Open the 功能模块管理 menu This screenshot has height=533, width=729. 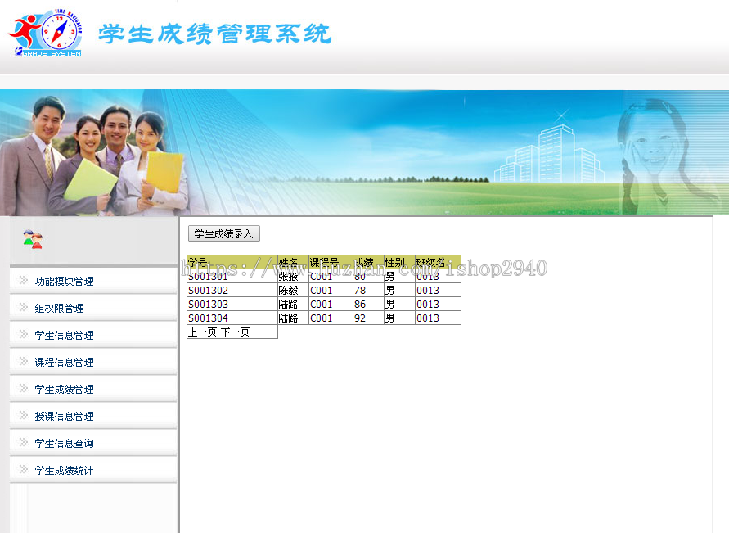point(64,282)
